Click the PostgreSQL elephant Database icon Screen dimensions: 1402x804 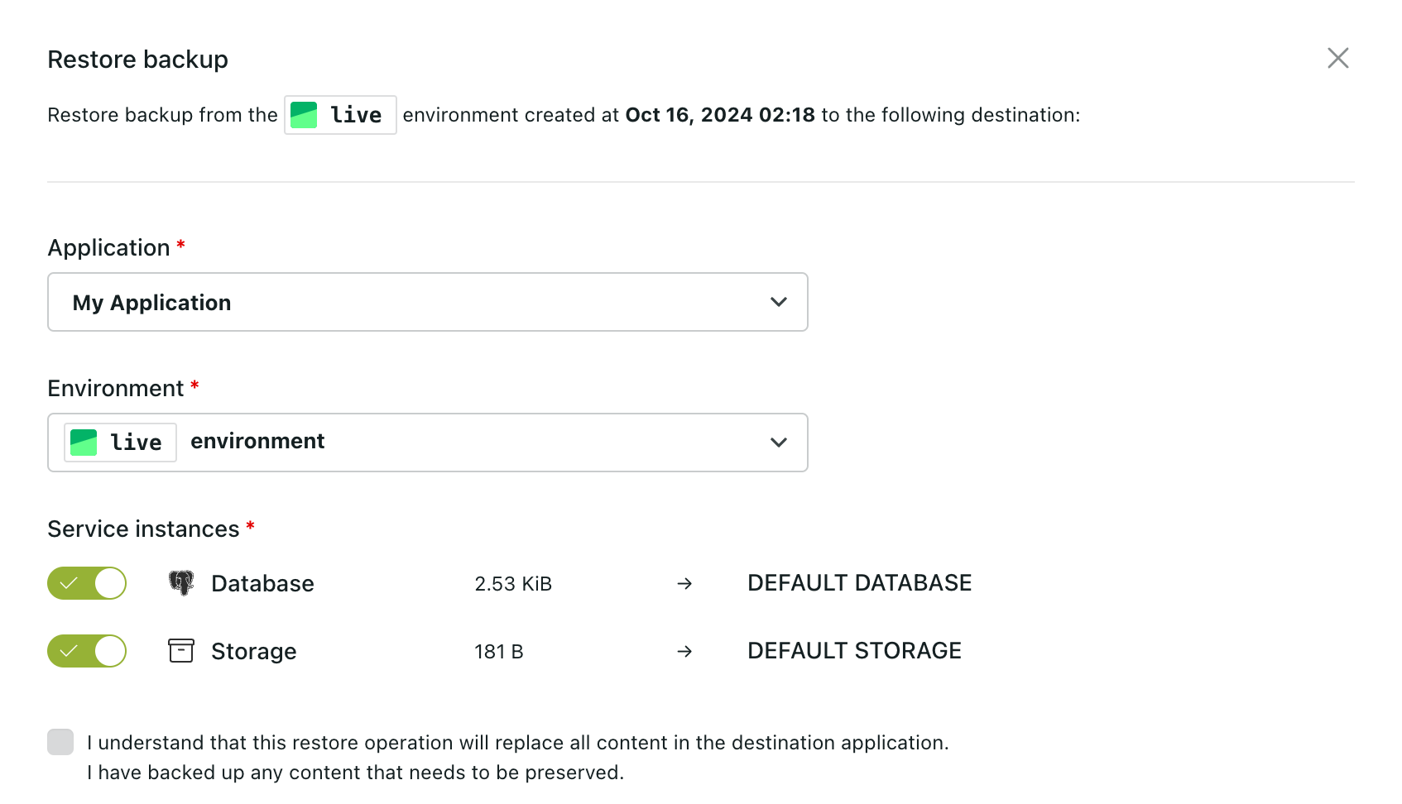point(181,583)
